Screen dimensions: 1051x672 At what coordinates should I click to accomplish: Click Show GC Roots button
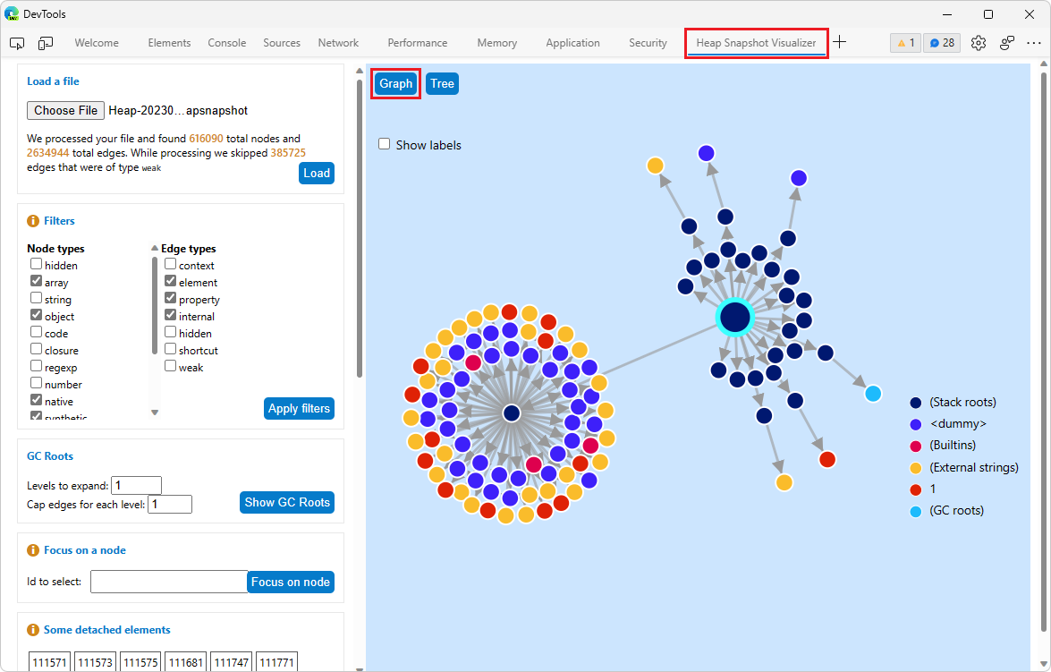287,502
